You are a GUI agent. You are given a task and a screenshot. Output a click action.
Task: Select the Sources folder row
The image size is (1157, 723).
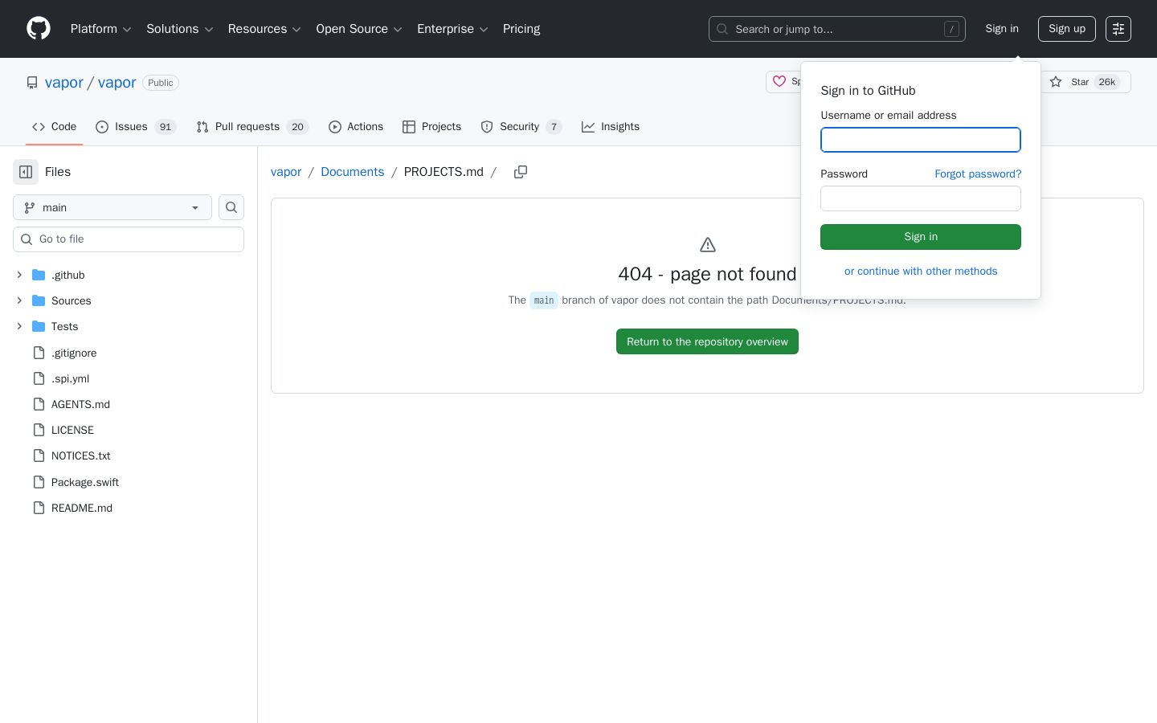pos(129,300)
